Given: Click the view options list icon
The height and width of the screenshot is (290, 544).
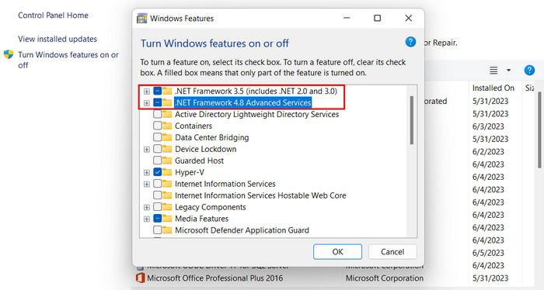Looking at the screenshot, I should (x=493, y=71).
